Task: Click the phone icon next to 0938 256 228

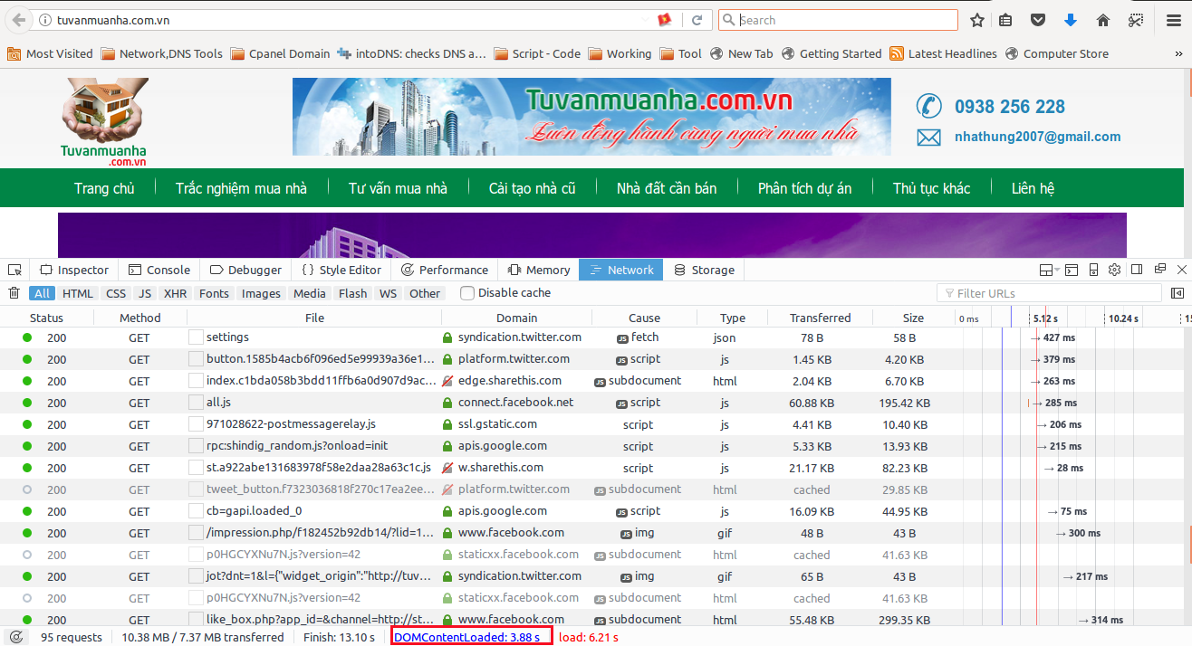Action: (x=928, y=106)
